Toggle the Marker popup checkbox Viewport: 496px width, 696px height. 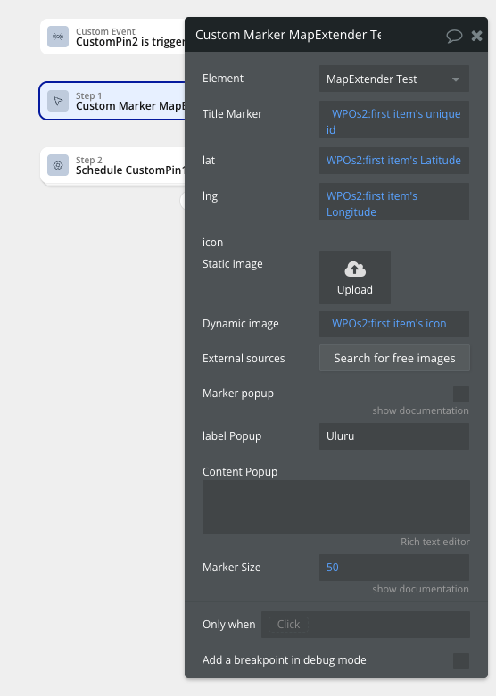tap(461, 394)
